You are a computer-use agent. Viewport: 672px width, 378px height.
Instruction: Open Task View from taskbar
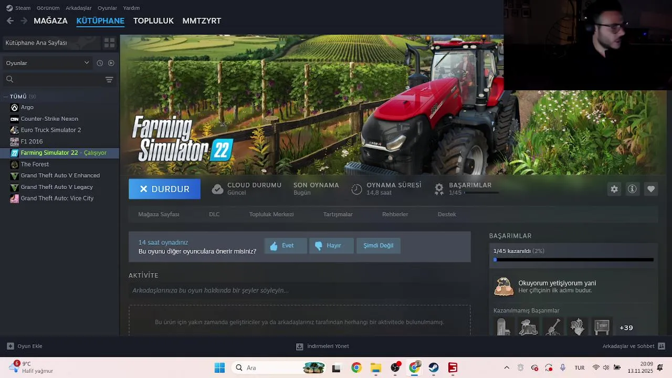point(336,367)
